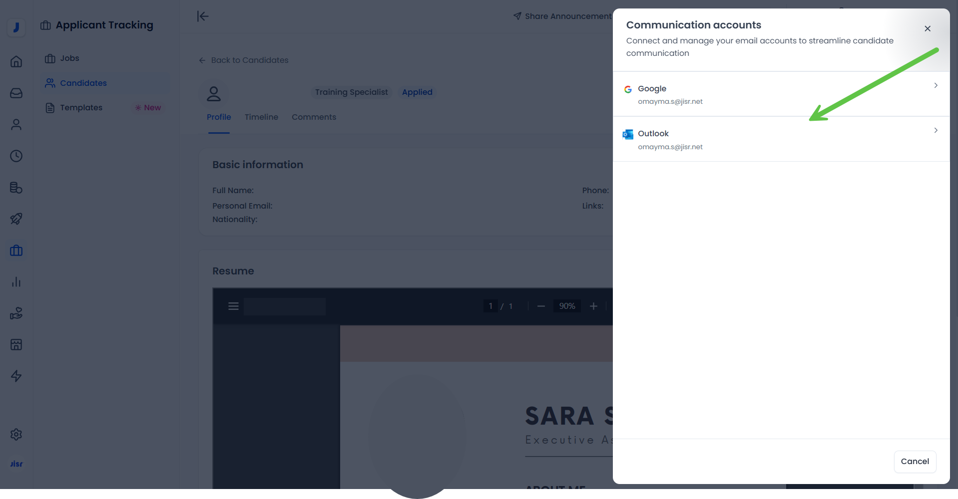The image size is (958, 499).
Task: Click Share Announcement link
Action: pyautogui.click(x=562, y=16)
